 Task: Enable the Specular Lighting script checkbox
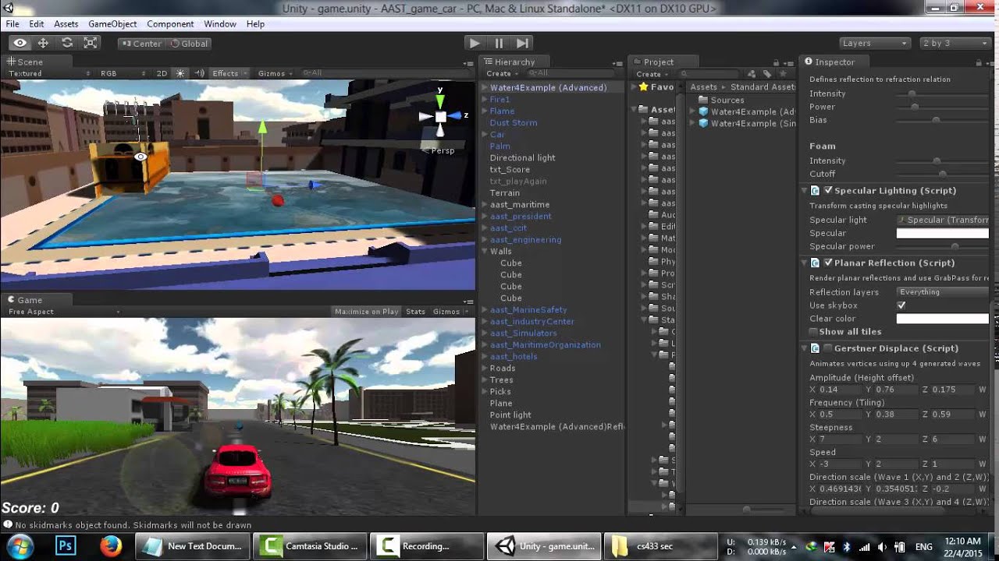point(828,190)
